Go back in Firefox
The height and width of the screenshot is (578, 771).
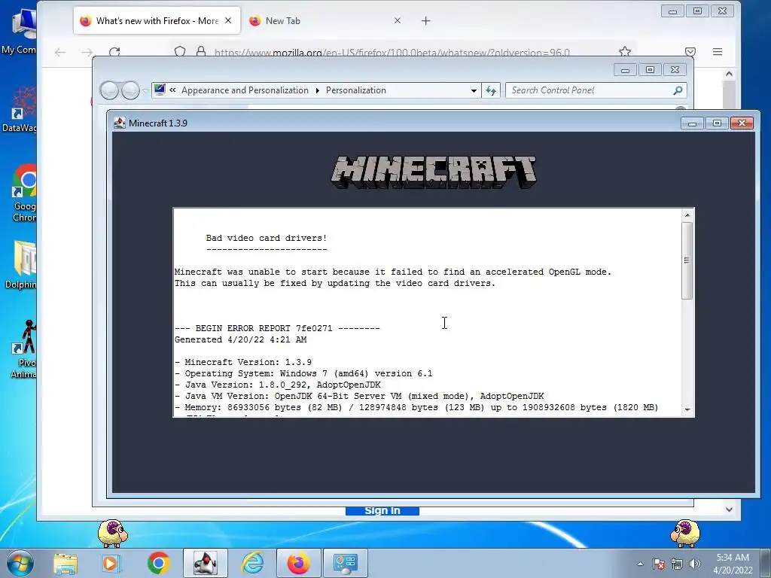pyautogui.click(x=60, y=52)
